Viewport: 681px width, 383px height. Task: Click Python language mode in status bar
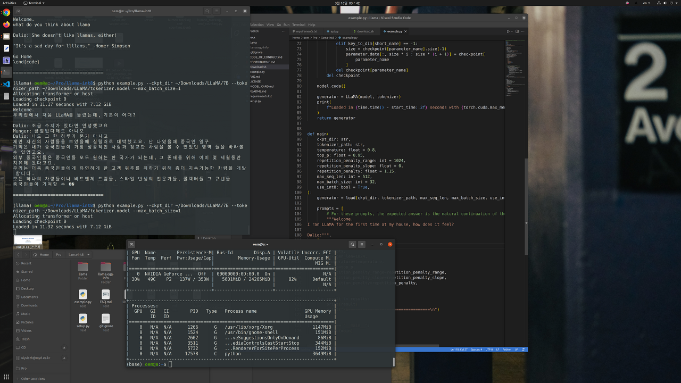(507, 349)
